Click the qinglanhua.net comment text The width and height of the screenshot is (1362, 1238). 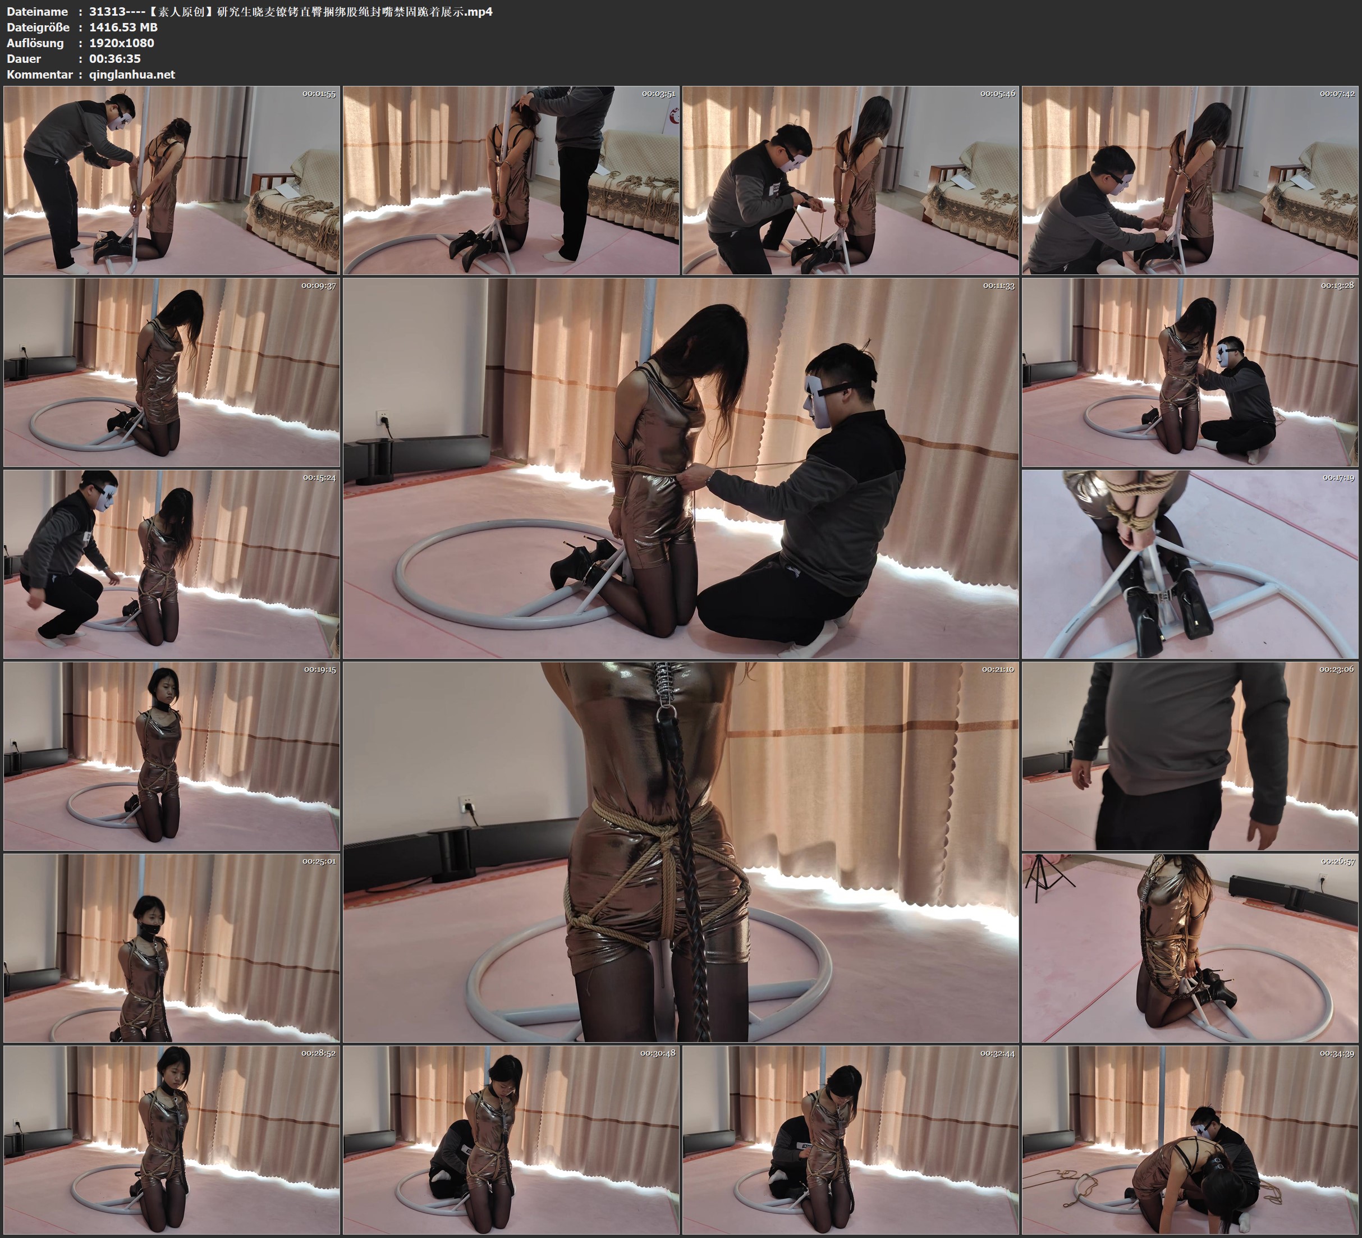click(x=132, y=74)
